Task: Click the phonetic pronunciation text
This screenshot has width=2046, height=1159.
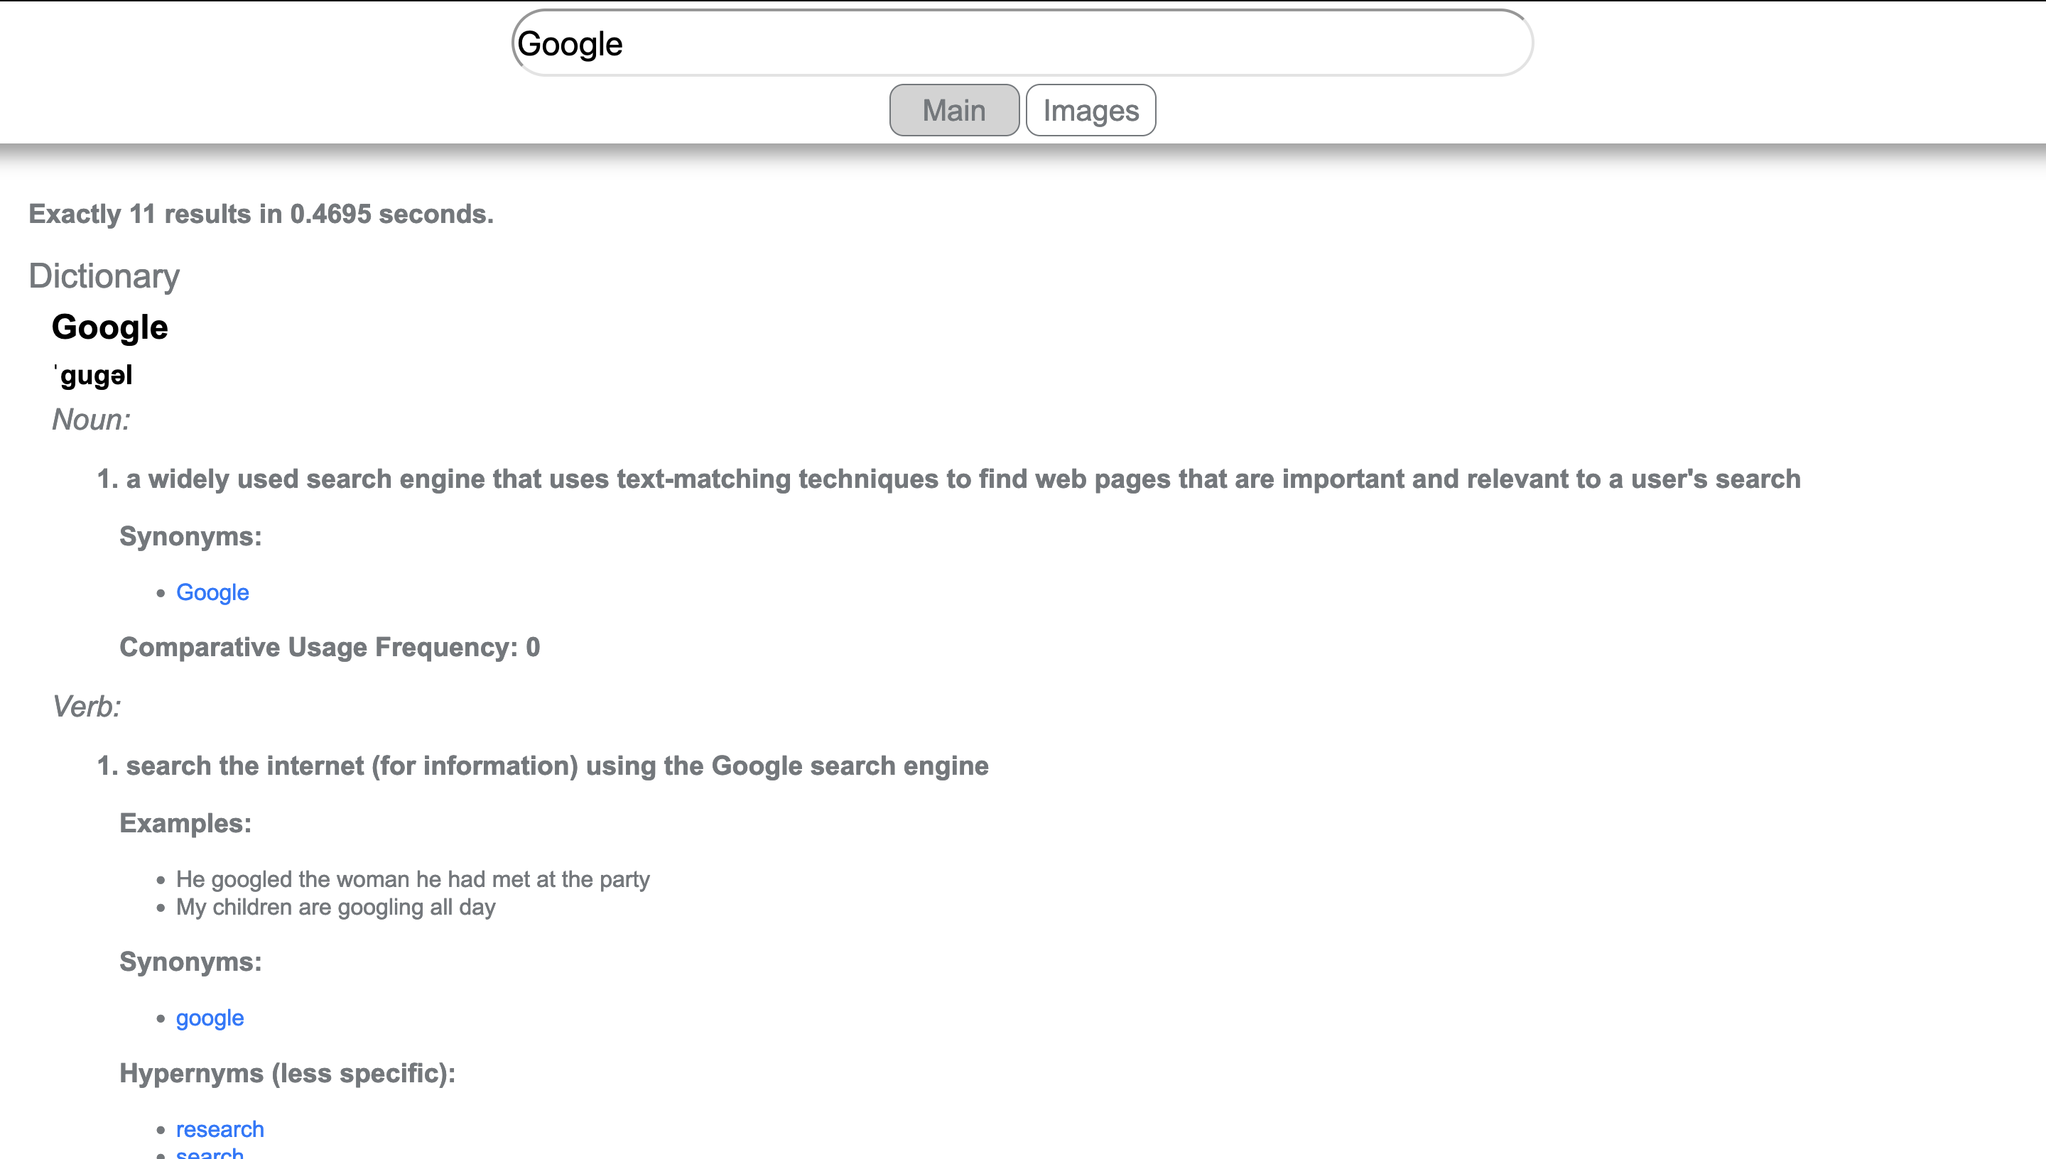Action: 94,375
